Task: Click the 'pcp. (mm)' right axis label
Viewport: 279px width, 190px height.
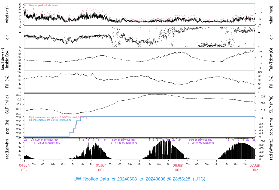Action: pos(271,127)
